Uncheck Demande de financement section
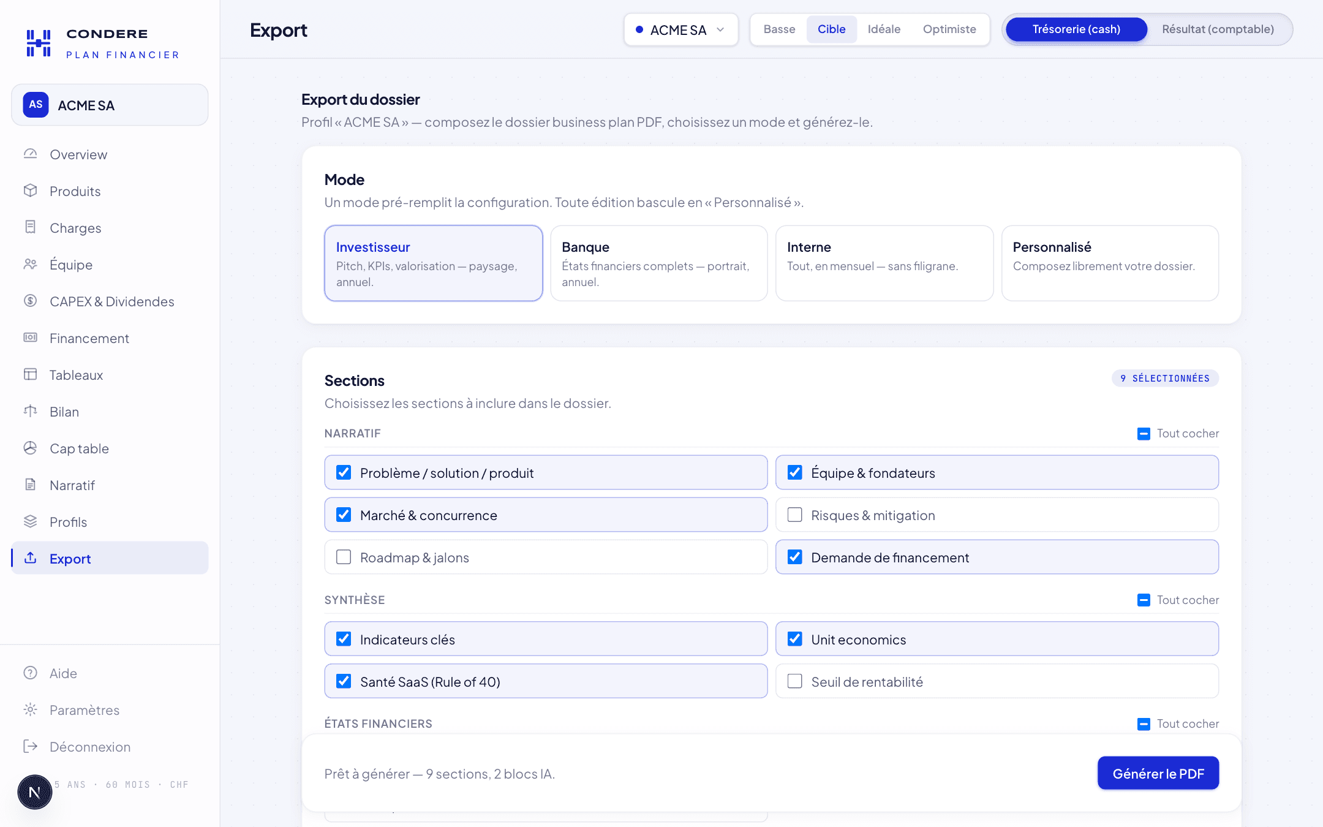 click(795, 557)
